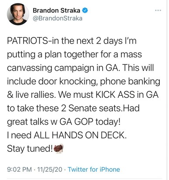Click the phone banking text
The width and height of the screenshot is (169, 180).
pyautogui.click(x=130, y=81)
